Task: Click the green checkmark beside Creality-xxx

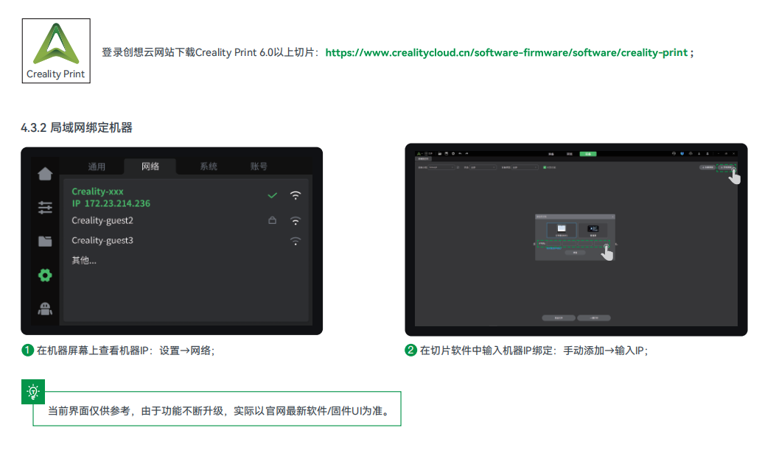Action: pos(272,195)
